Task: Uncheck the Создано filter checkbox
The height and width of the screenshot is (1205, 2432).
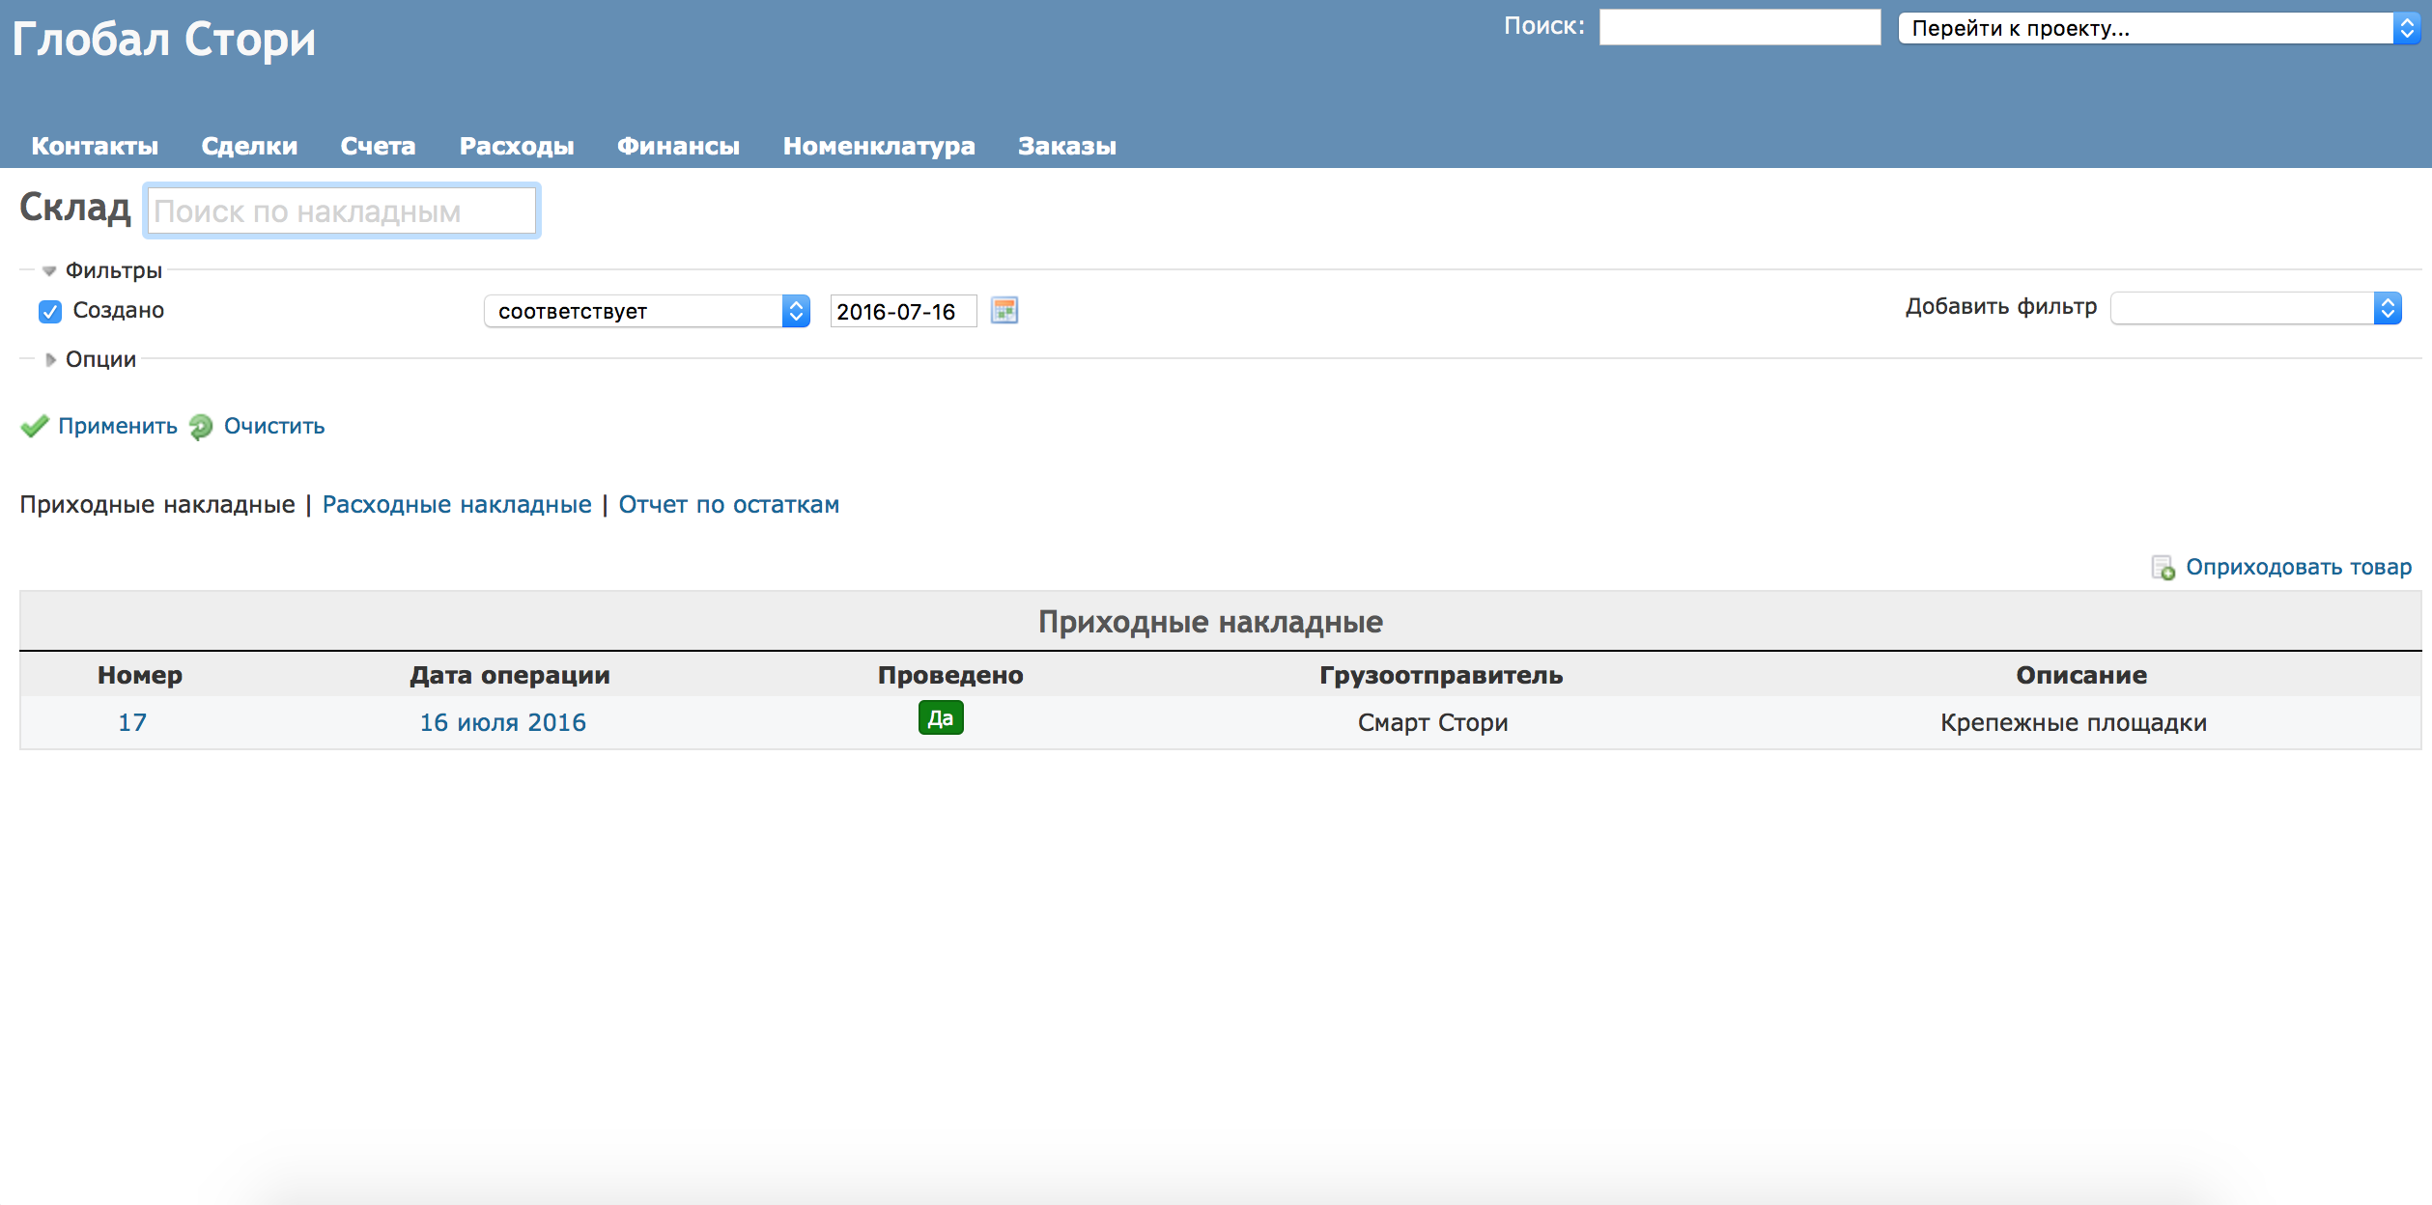Action: tap(50, 311)
